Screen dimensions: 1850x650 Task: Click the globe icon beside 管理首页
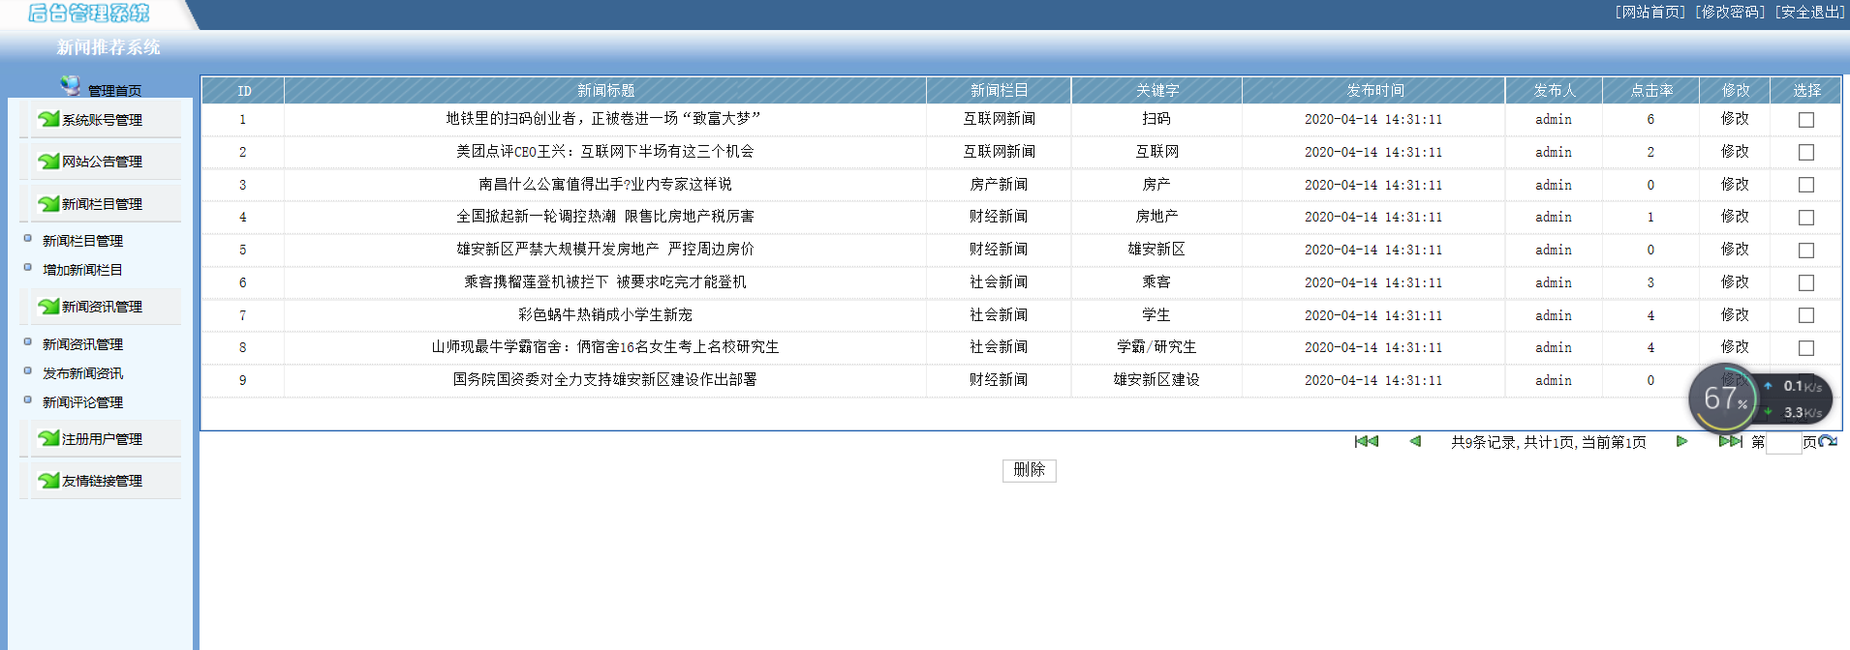[71, 86]
